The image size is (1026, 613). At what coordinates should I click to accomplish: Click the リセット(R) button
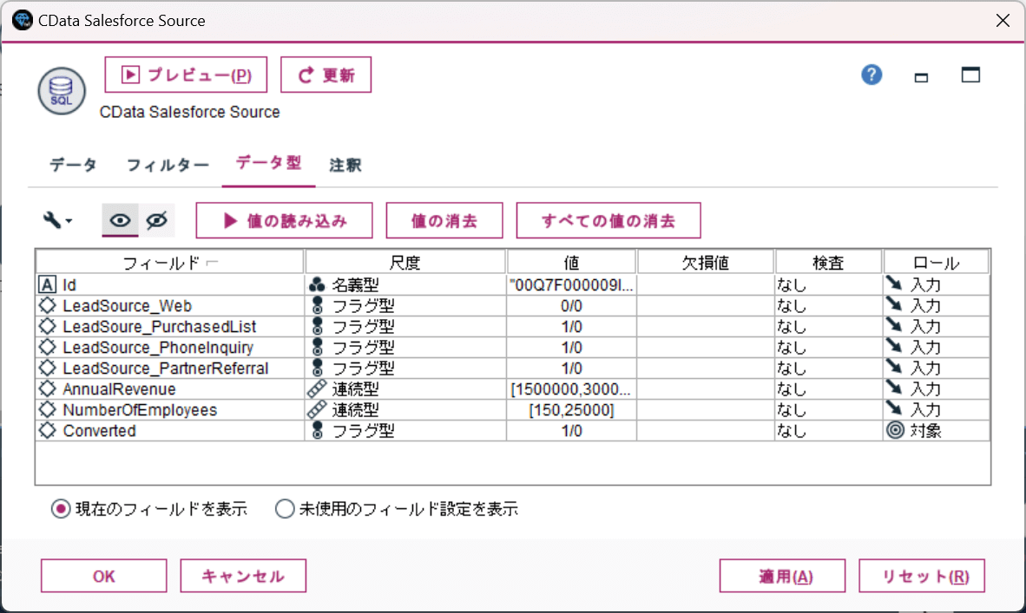[x=922, y=576]
